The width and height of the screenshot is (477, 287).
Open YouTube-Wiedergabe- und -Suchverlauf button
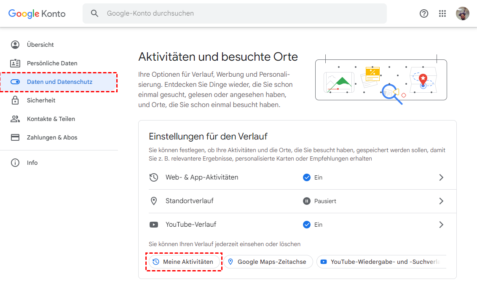coord(381,262)
